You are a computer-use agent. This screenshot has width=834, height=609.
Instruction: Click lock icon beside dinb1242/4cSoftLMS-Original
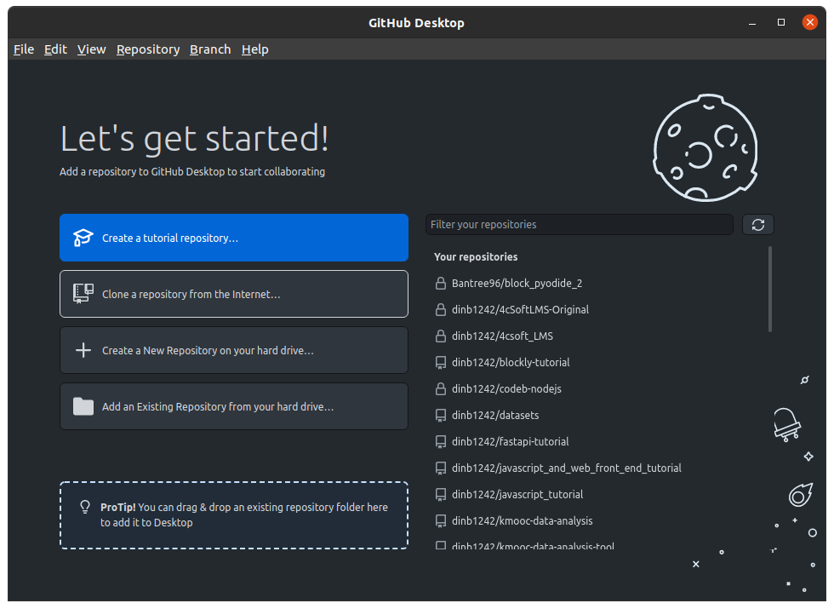tap(441, 310)
